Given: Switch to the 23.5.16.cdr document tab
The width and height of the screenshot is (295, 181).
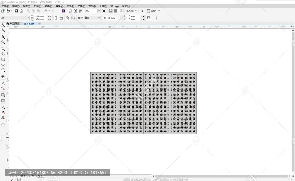Looking at the screenshot, I should (29, 24).
